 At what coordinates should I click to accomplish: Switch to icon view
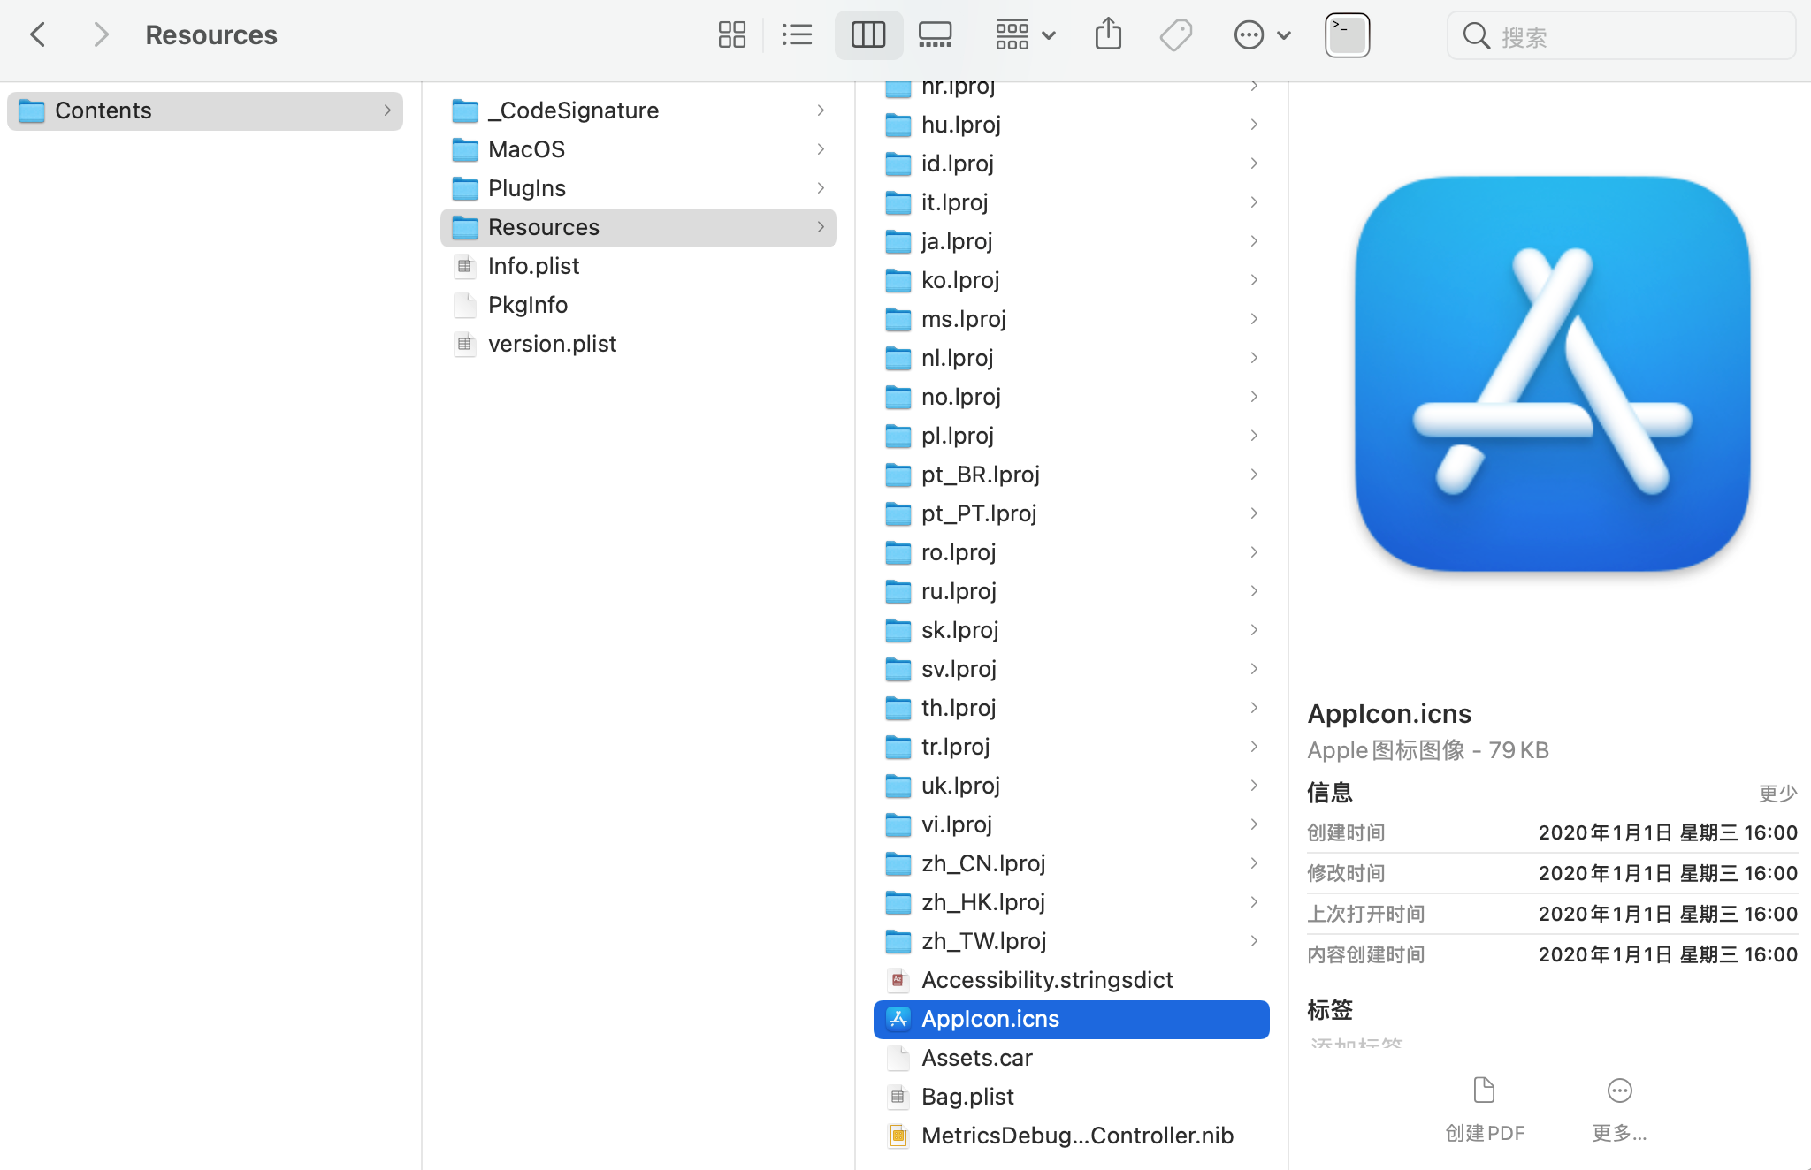point(731,35)
